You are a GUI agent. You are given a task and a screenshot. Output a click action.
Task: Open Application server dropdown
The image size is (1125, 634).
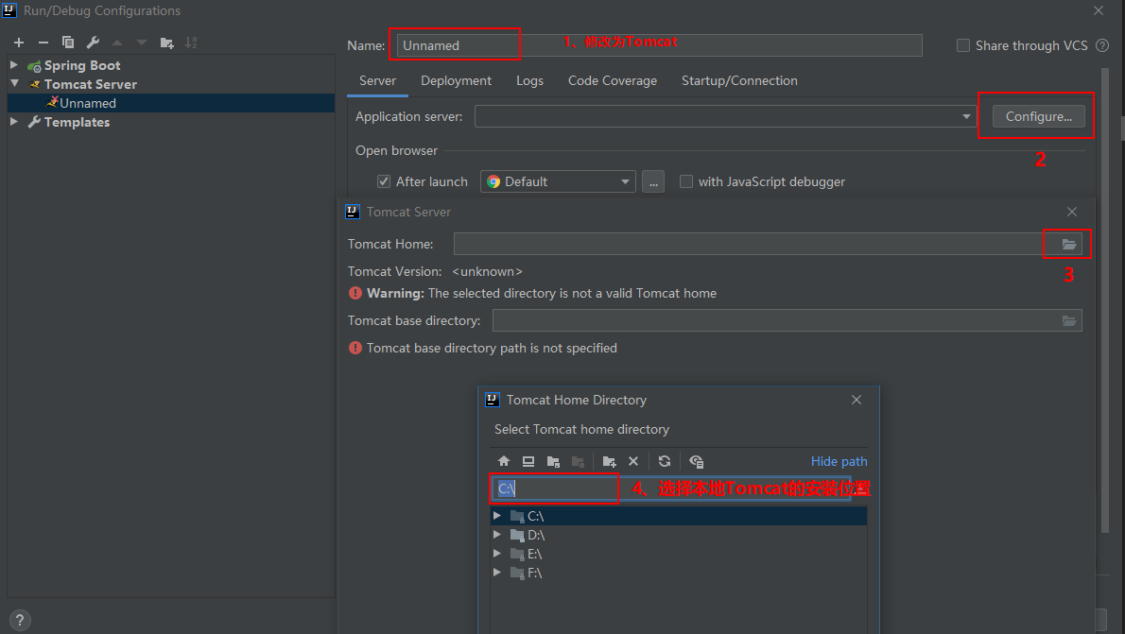pos(966,116)
